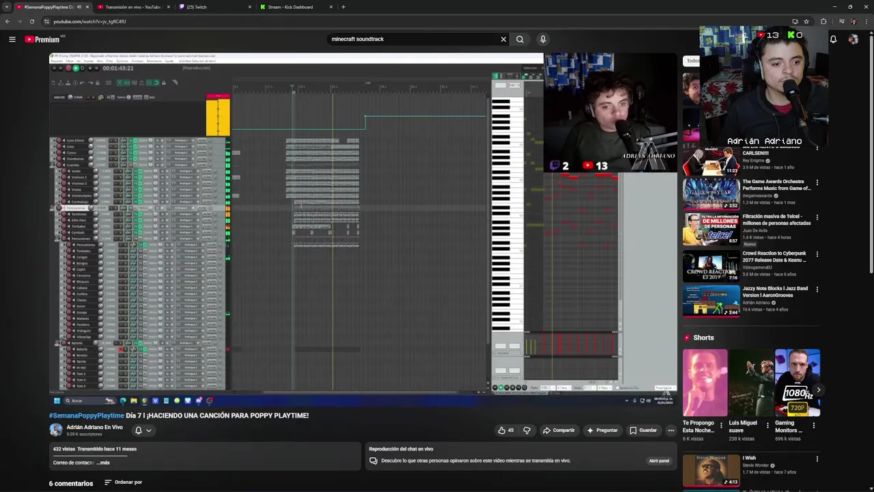Open the Shorts section heading
Viewport: 874px width, 492px height.
[x=703, y=338]
